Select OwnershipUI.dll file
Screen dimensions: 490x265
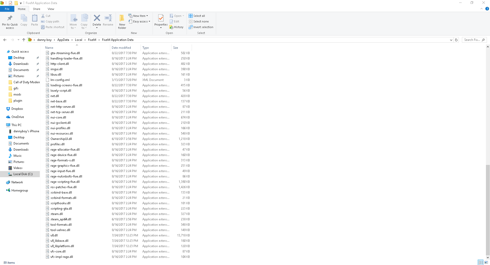point(61,139)
